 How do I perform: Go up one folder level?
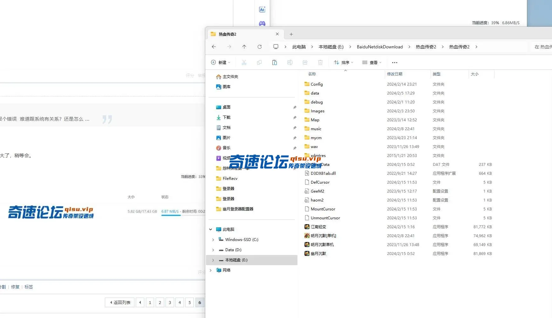click(244, 47)
